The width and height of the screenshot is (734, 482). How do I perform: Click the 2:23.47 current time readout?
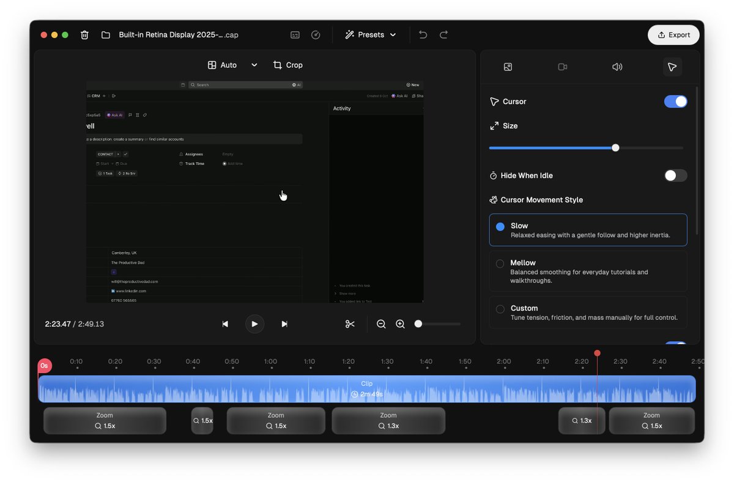(58, 324)
